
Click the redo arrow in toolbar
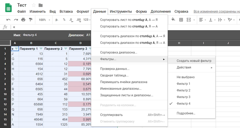click(16, 20)
